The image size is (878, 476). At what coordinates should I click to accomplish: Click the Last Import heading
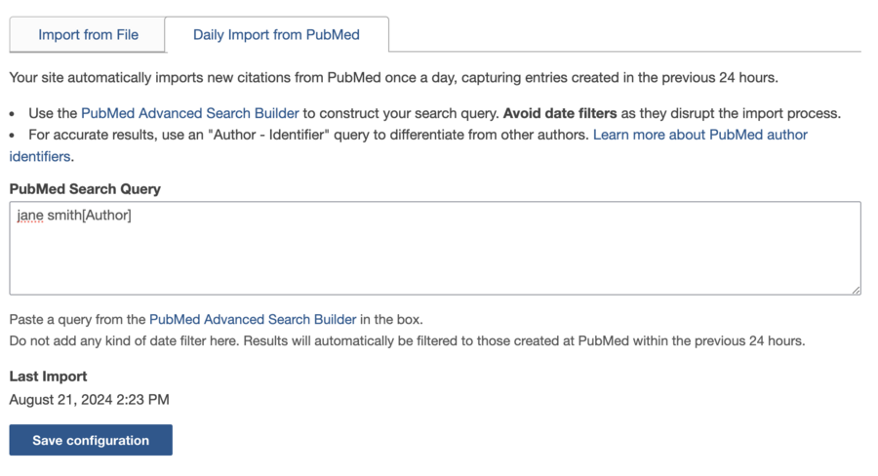pos(48,377)
